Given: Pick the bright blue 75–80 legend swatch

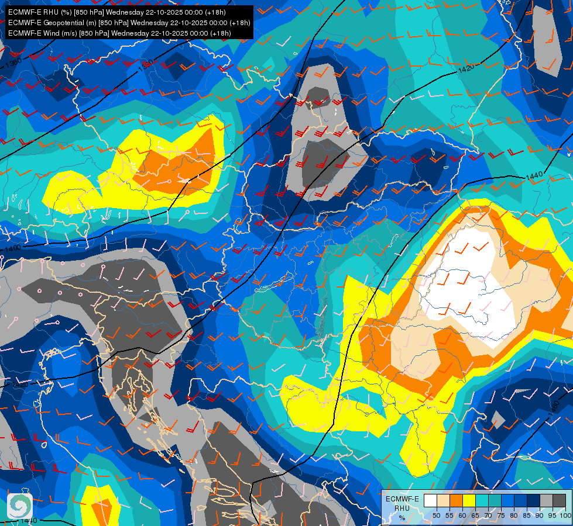Looking at the screenshot, I should [x=507, y=500].
